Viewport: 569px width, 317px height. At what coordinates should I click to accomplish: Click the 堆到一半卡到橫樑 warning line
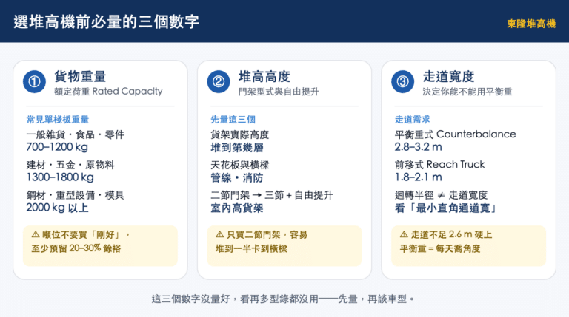251,248
